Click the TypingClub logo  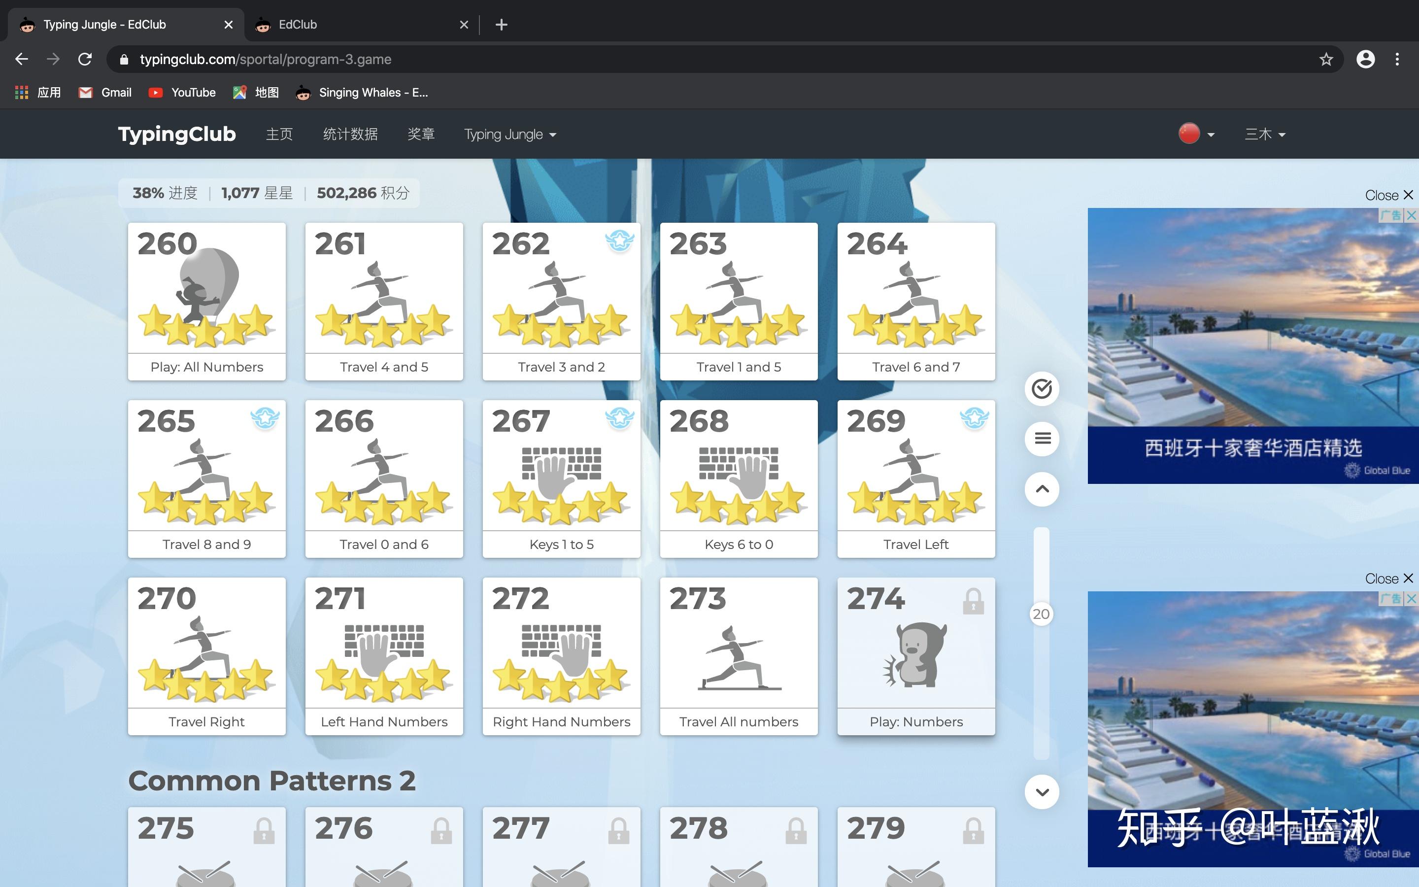tap(176, 134)
